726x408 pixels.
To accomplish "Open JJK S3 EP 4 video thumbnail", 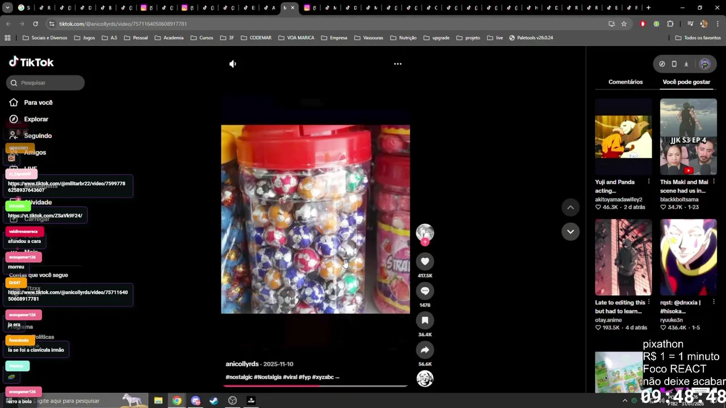I will 688,137.
